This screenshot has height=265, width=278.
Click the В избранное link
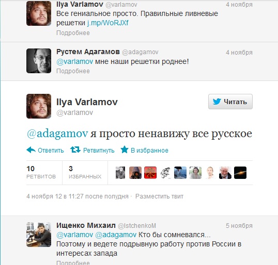tap(149, 151)
